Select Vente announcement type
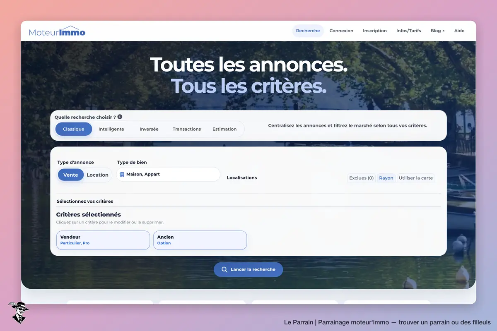The height and width of the screenshot is (331, 497). [x=71, y=175]
